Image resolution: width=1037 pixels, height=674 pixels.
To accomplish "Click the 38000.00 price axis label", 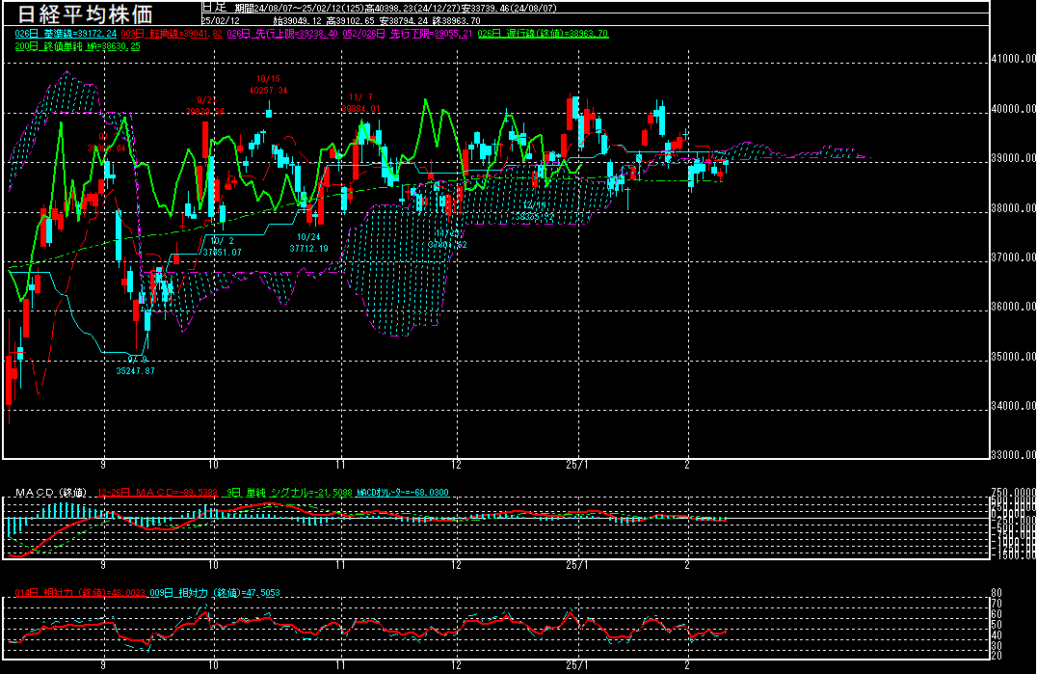I will [x=1014, y=207].
